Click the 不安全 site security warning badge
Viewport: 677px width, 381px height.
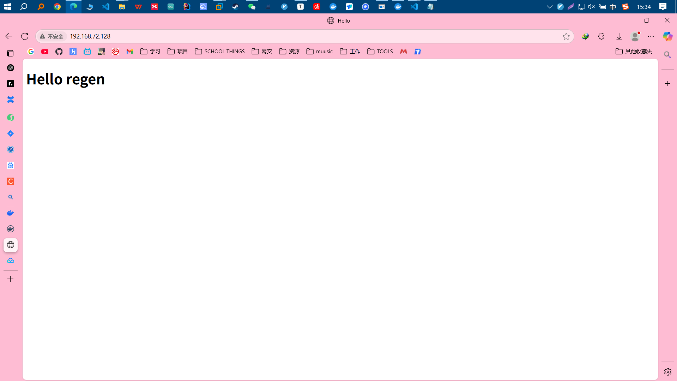pyautogui.click(x=52, y=36)
